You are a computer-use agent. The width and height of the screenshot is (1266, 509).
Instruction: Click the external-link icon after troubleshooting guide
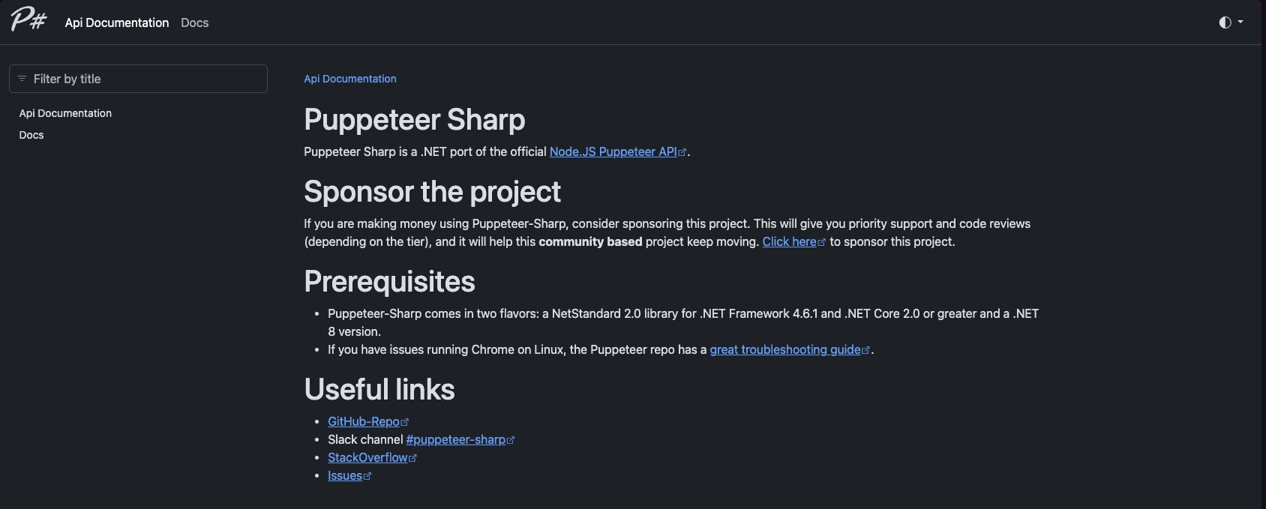(866, 349)
